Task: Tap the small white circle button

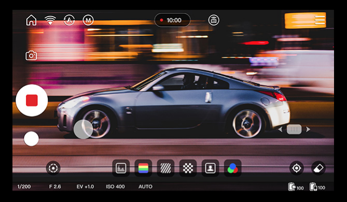Action: point(31,139)
